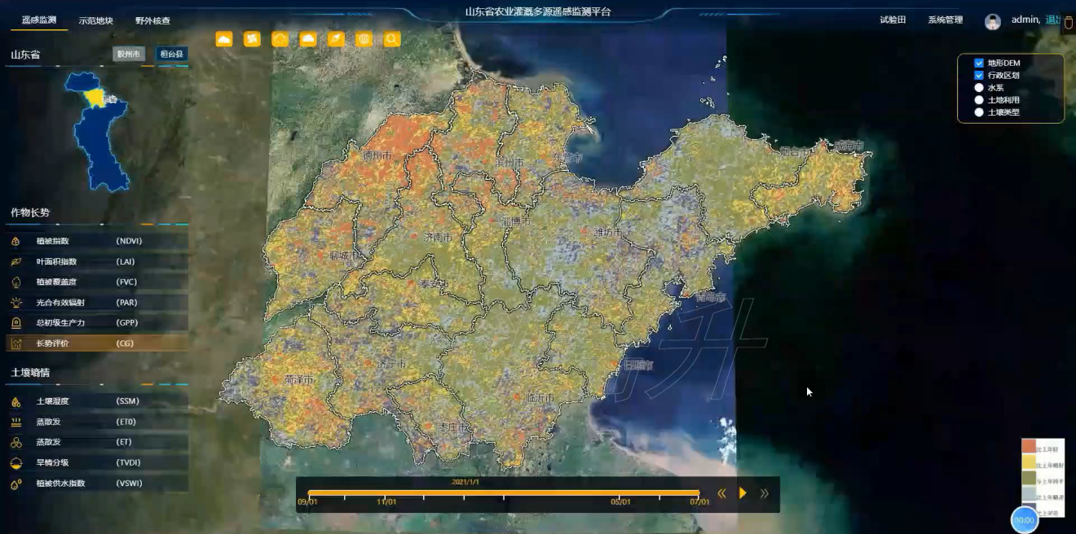Image resolution: width=1076 pixels, height=534 pixels.
Task: Open the 系统管理 menu
Action: [x=945, y=20]
